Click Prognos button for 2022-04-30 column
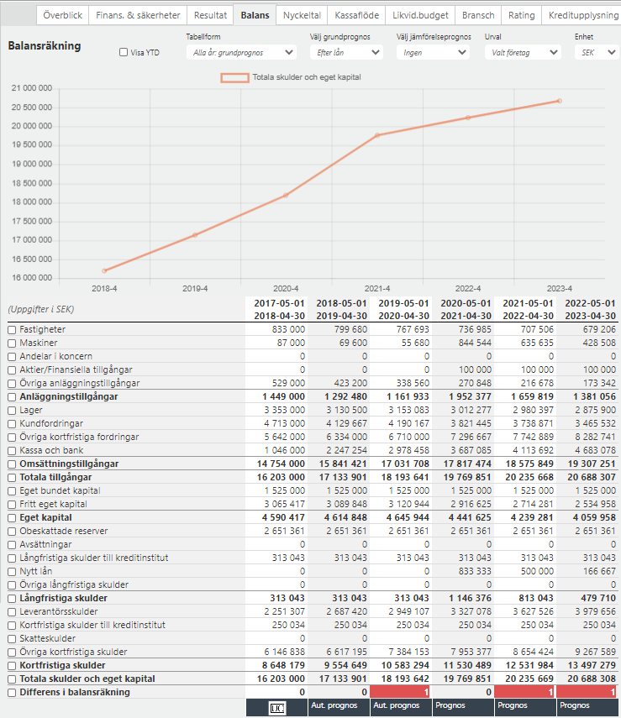621x718 pixels. [525, 707]
